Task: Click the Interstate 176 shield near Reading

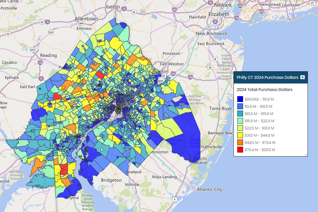Action: [x=40, y=62]
